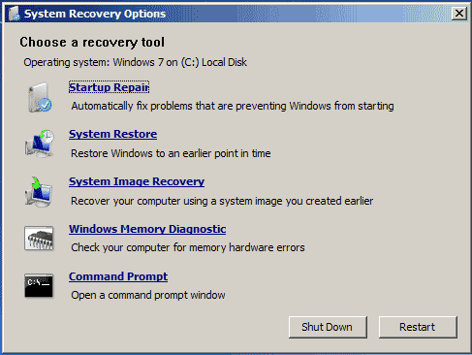Open the System Image Recovery link
The height and width of the screenshot is (355, 472).
pyautogui.click(x=137, y=181)
